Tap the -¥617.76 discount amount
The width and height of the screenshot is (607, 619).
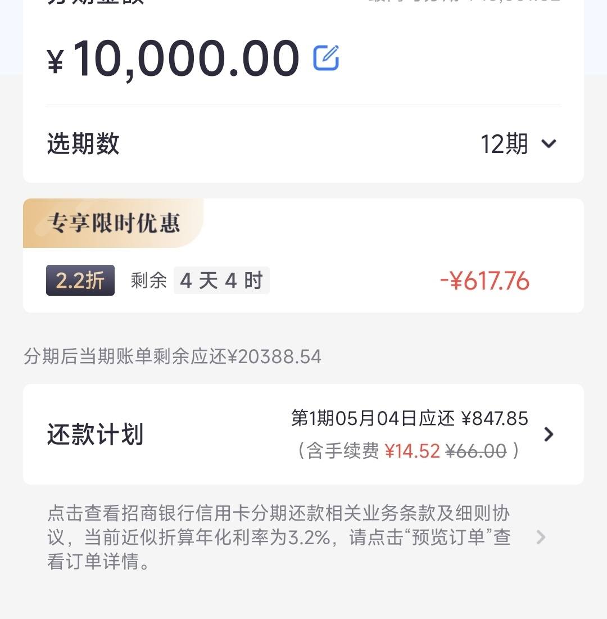pyautogui.click(x=484, y=281)
